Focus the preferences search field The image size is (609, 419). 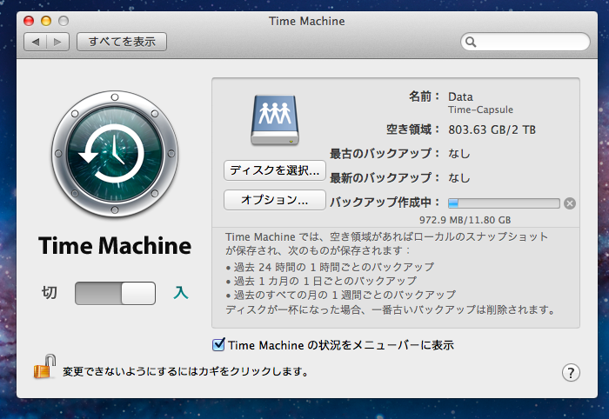click(x=525, y=42)
